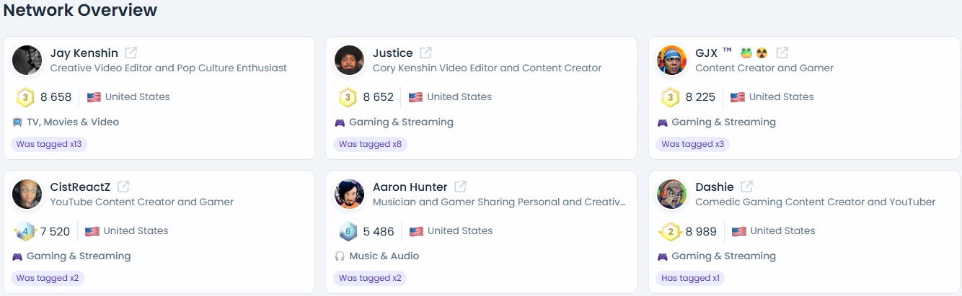Open the CistReactZ profile name
This screenshot has height=296, width=962.
point(80,187)
